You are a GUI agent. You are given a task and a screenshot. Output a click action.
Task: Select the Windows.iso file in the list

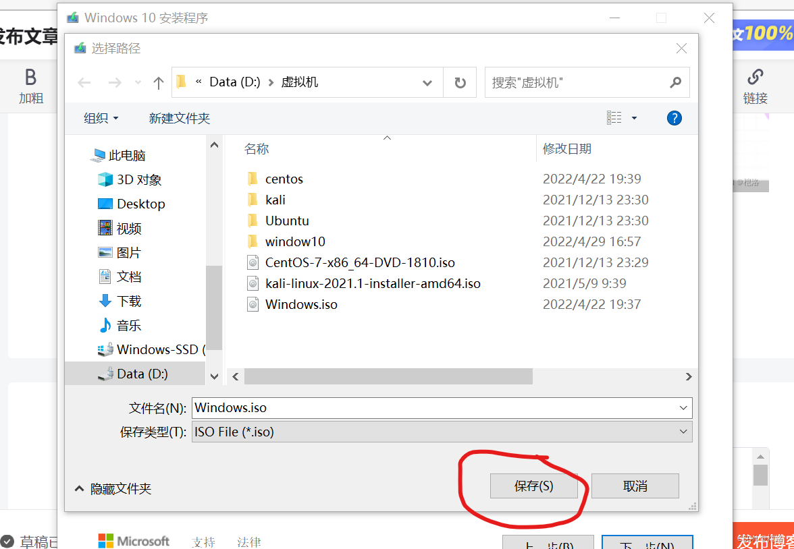pos(292,304)
